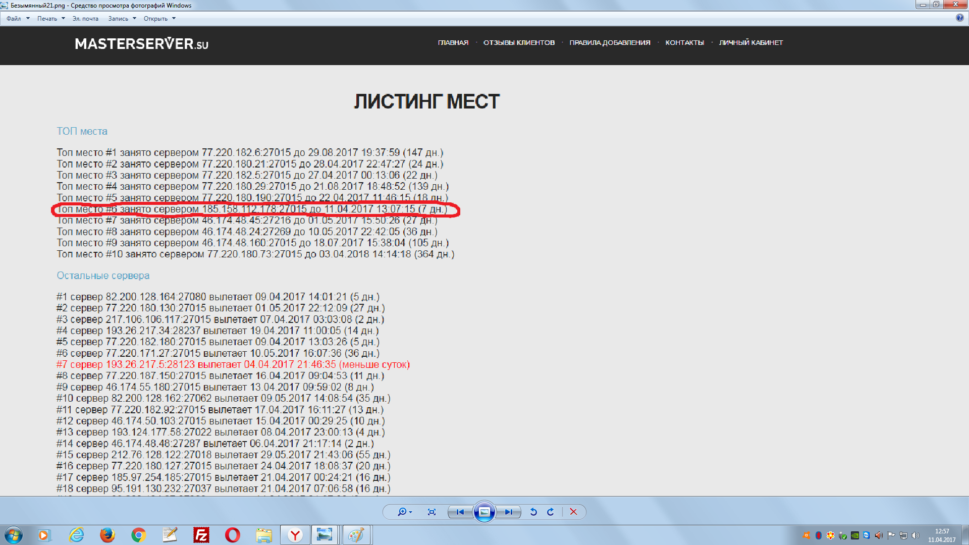Fit image to actual size
The image size is (969, 545).
coord(432,512)
